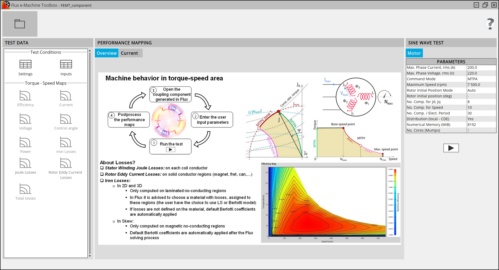Select the Iron Losses map
Screen dimensions: 499x270
[66, 142]
